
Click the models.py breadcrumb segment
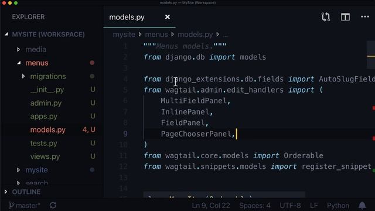point(195,35)
